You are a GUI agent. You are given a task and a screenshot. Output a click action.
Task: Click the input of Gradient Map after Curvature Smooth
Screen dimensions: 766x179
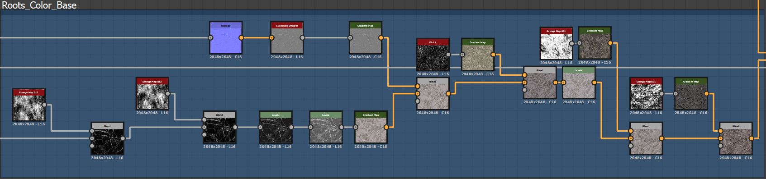[x=350, y=38]
